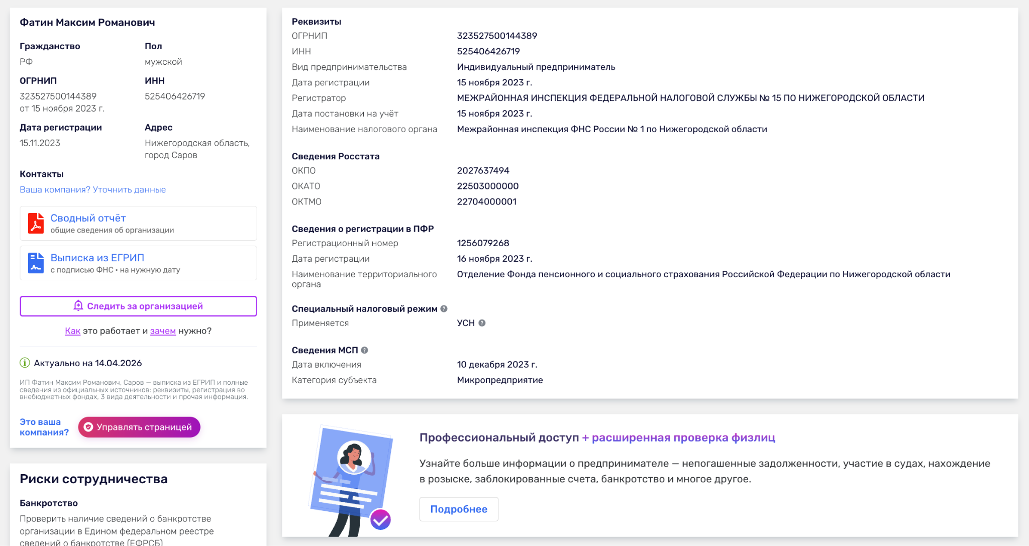
Task: Open Ваша компания? Уточнить данные link
Action: [x=92, y=189]
